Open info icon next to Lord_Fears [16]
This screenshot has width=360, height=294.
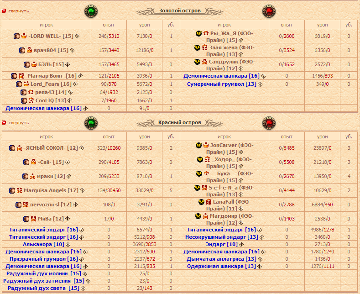coord(75,84)
